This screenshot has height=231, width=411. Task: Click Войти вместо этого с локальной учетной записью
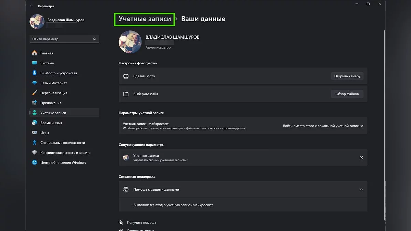(x=323, y=126)
